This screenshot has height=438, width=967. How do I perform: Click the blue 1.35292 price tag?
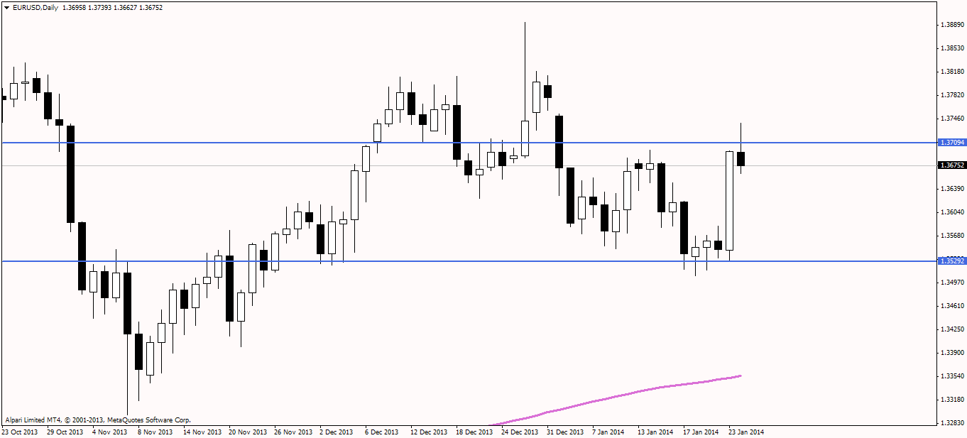click(951, 261)
